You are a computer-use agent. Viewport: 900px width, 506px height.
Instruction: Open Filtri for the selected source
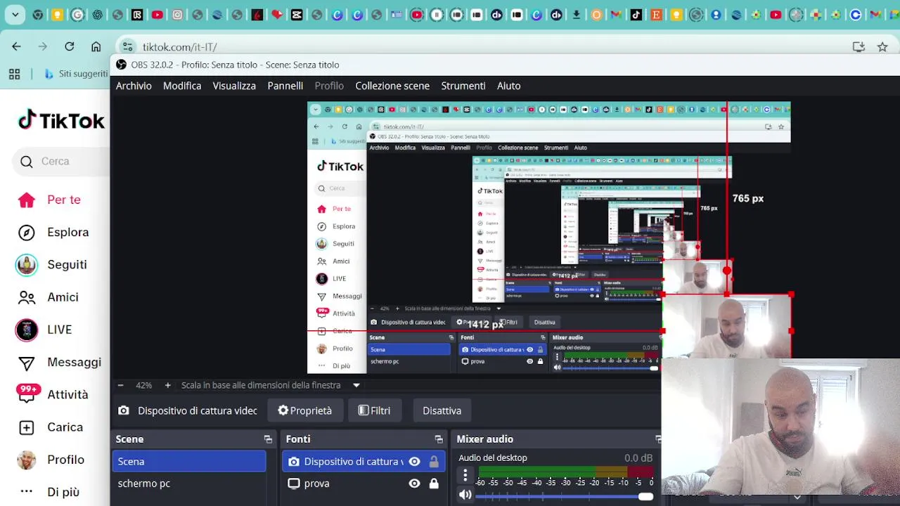coord(374,410)
